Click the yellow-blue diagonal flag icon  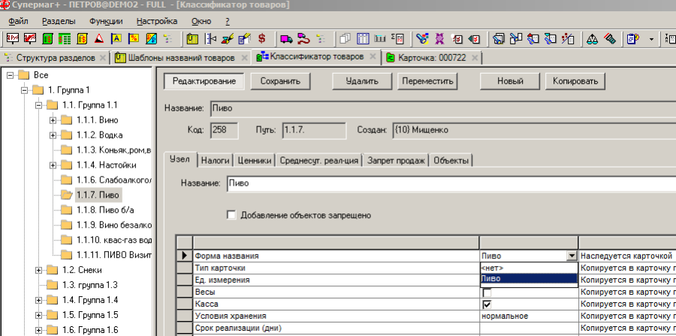pyautogui.click(x=151, y=39)
